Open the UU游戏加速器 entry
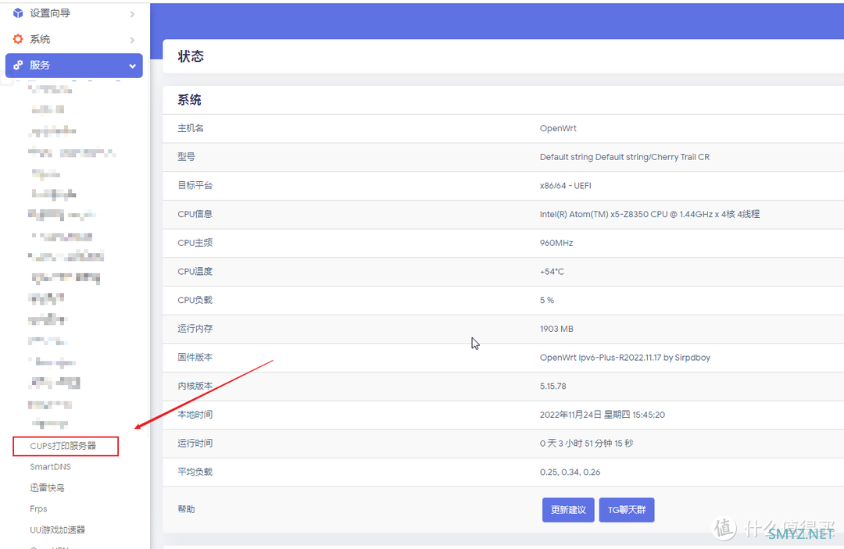Image resolution: width=844 pixels, height=549 pixels. click(x=57, y=530)
